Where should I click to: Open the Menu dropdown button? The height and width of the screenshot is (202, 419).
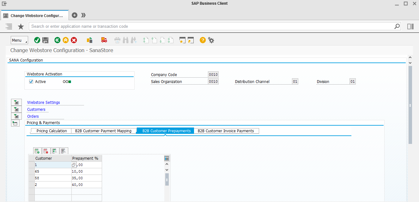(x=19, y=40)
